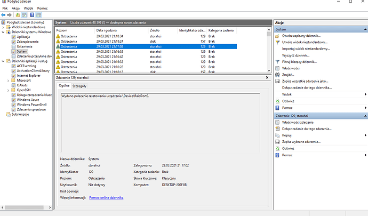368x216 pixels.
Task: Click Wyczyść dziennik in the actions pane
Action: click(x=297, y=55)
